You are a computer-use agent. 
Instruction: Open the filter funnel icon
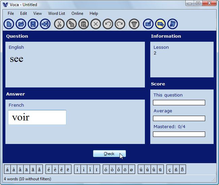134,24
